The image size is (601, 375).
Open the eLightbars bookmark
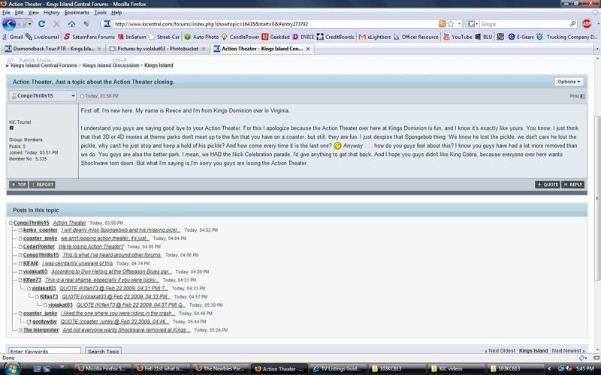click(x=375, y=37)
